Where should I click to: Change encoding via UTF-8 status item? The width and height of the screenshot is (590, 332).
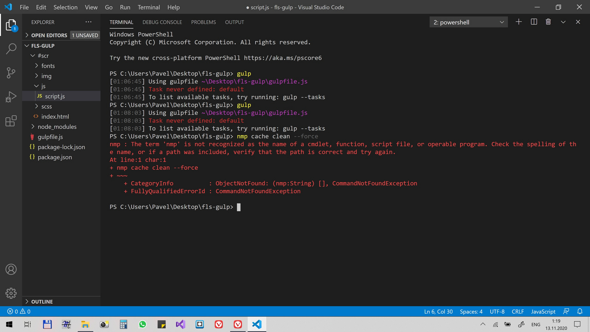click(497, 311)
